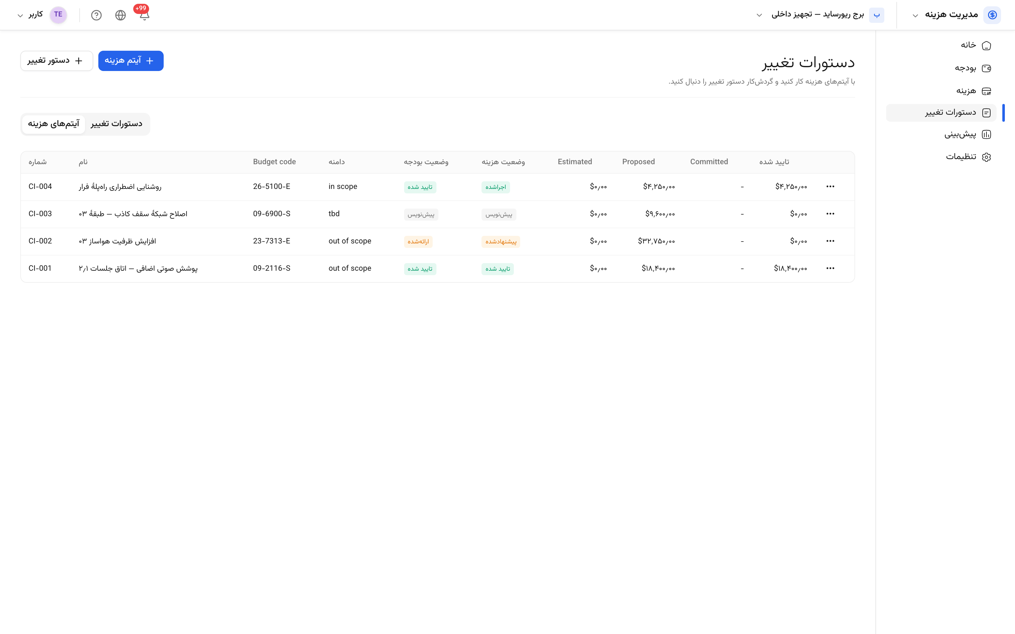This screenshot has height=634, width=1015.
Task: Switch to the دستورات تغییر tab
Action: pyautogui.click(x=117, y=124)
